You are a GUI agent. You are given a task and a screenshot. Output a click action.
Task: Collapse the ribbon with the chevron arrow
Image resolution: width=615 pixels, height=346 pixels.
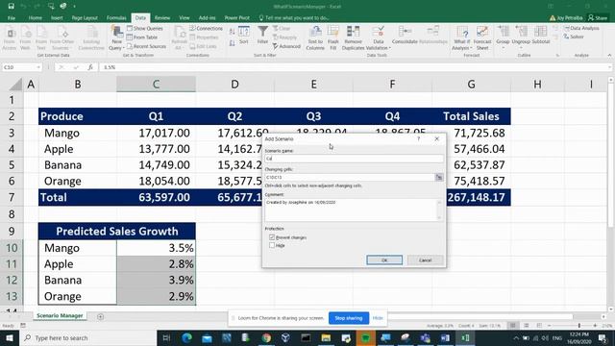pyautogui.click(x=609, y=56)
